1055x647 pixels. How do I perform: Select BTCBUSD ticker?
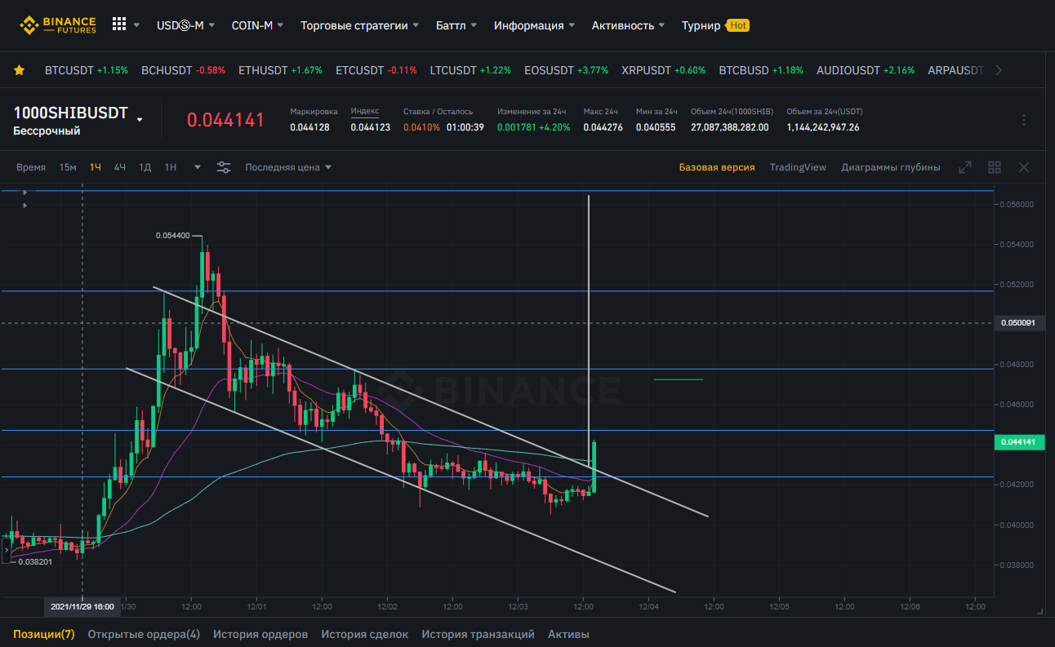tap(761, 70)
